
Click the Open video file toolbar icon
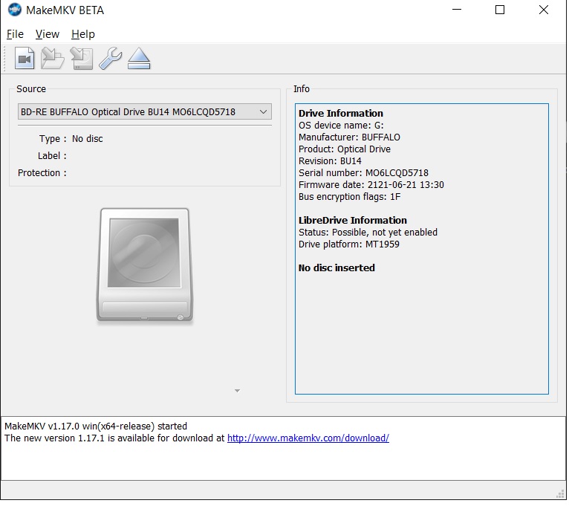point(25,59)
